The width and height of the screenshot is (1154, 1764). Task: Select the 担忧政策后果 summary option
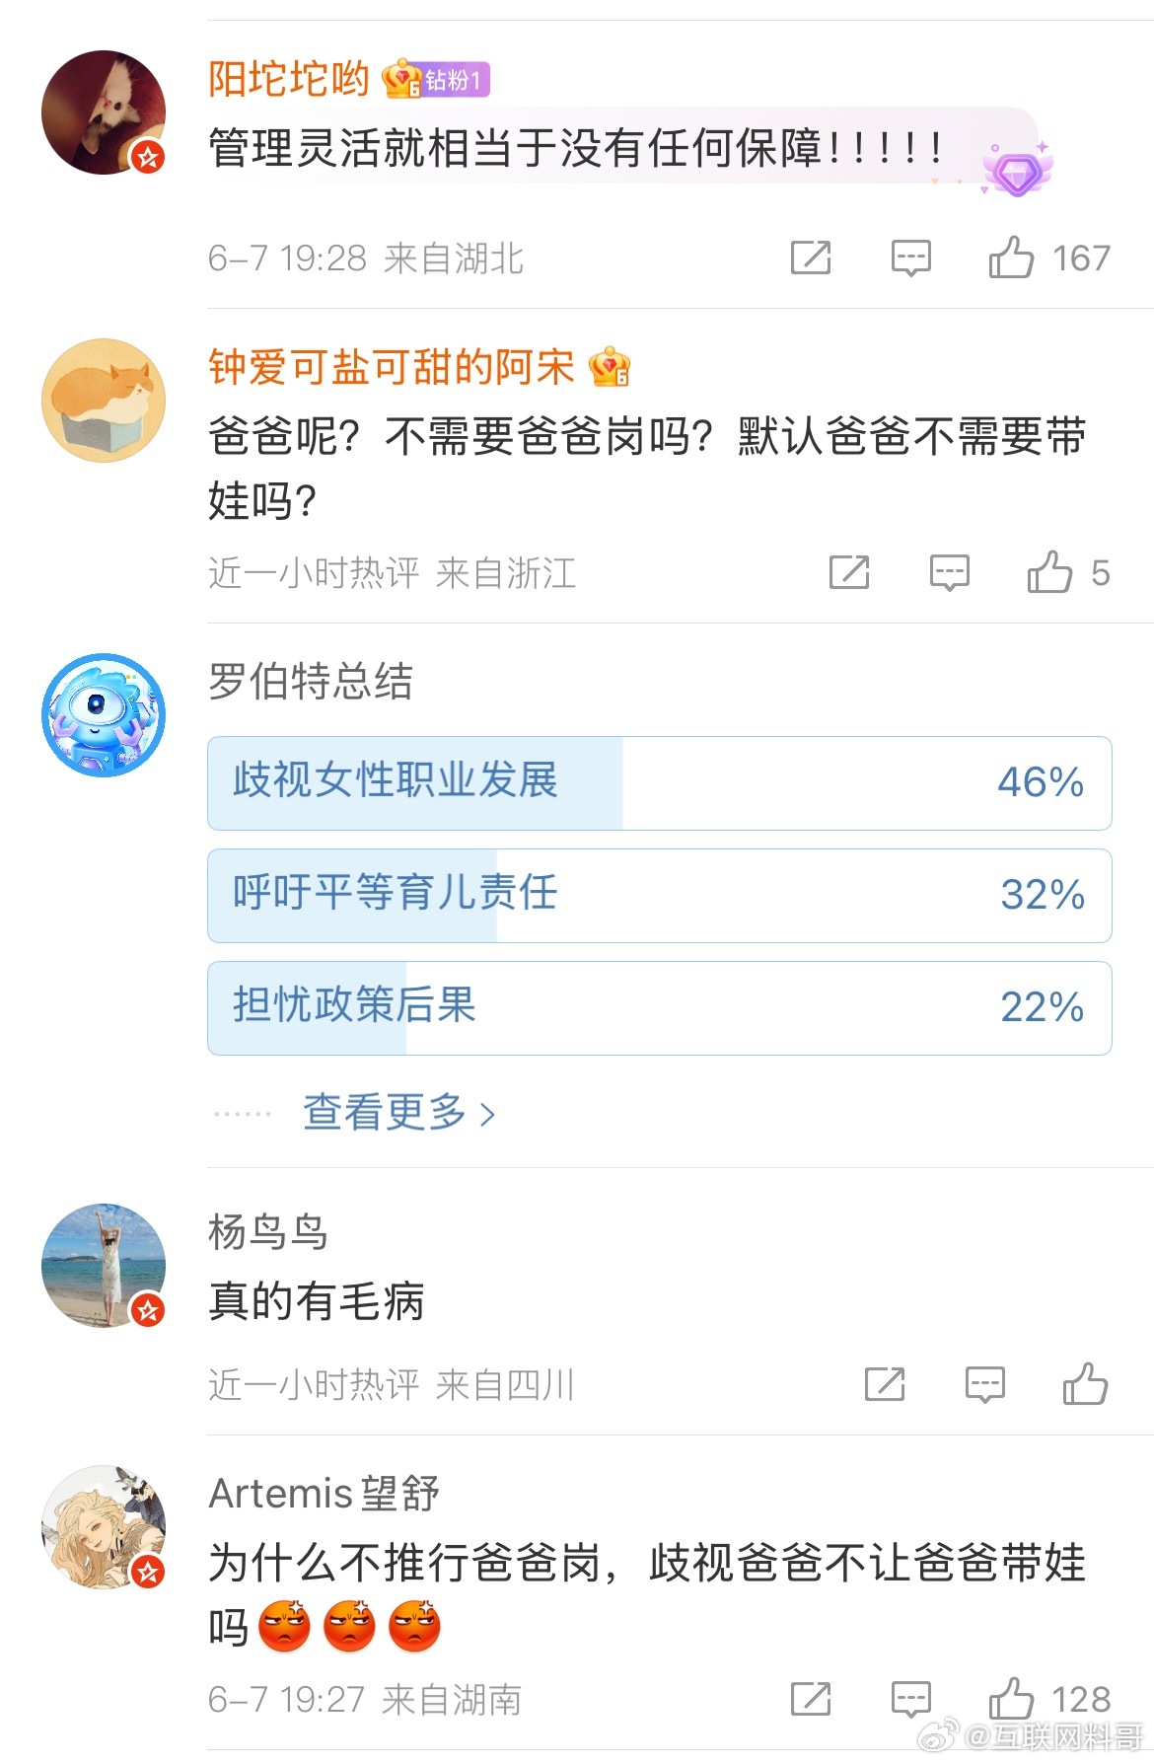(660, 1008)
